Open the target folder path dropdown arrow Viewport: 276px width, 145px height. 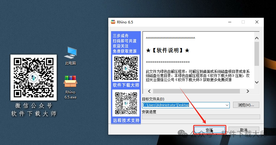pos(227,105)
